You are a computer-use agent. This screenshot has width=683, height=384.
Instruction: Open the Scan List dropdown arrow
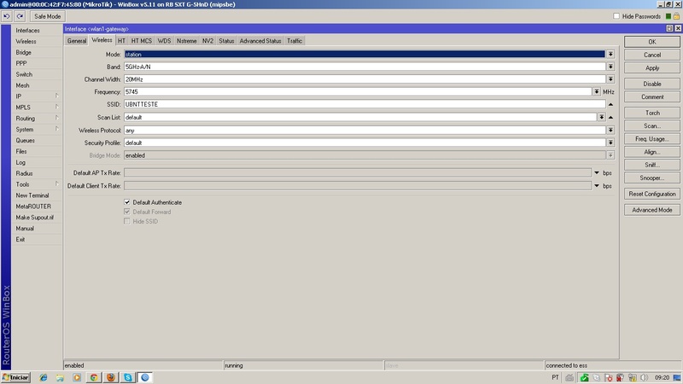click(601, 117)
